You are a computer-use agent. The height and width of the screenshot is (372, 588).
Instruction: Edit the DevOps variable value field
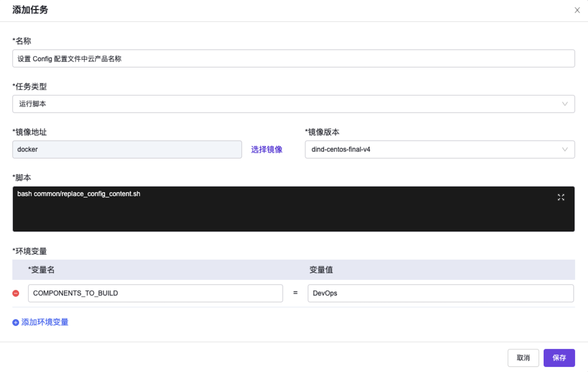[x=440, y=293]
